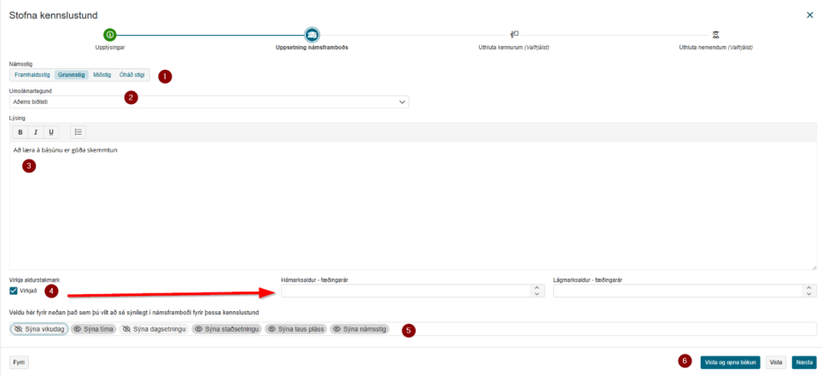822x376 pixels.
Task: Decrease Hámarksaldur birth year with down arrow
Action: [x=536, y=294]
